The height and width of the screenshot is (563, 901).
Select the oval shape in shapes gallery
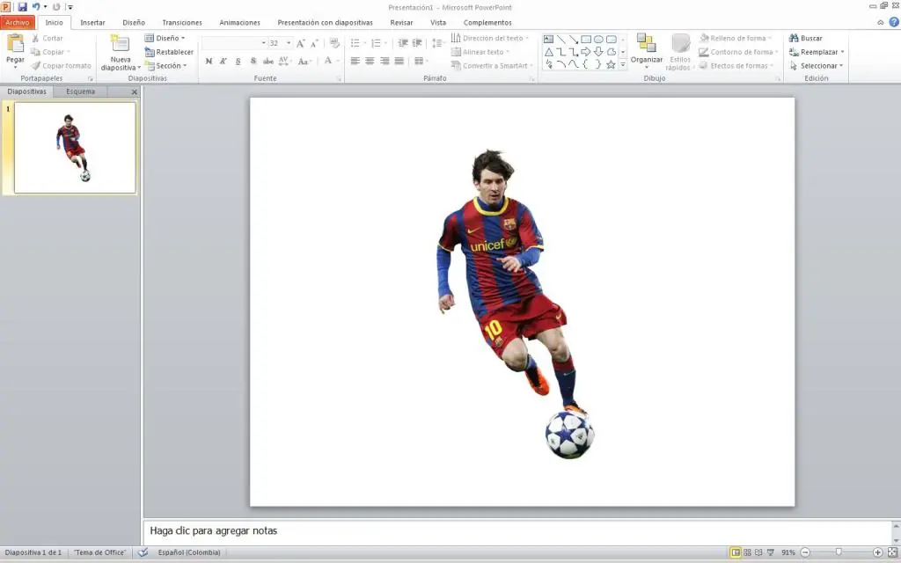point(598,39)
